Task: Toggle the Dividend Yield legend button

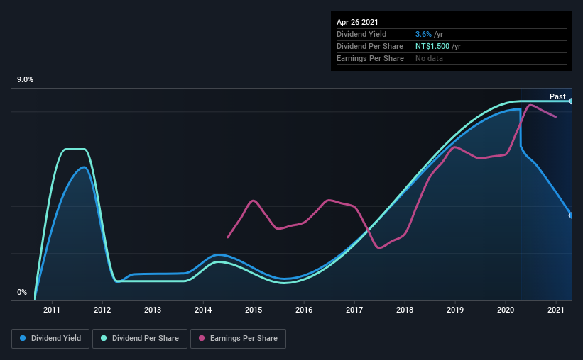Action: [x=50, y=339]
